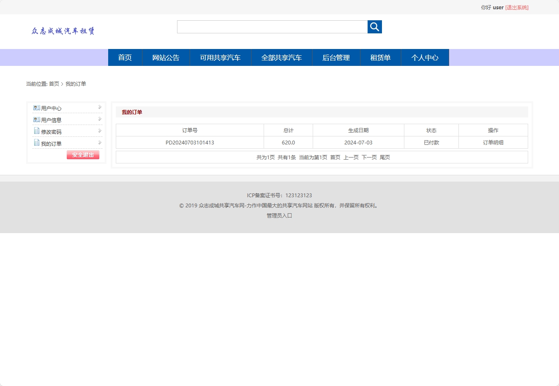Click inside the search input field
This screenshot has height=386, width=559.
(272, 26)
